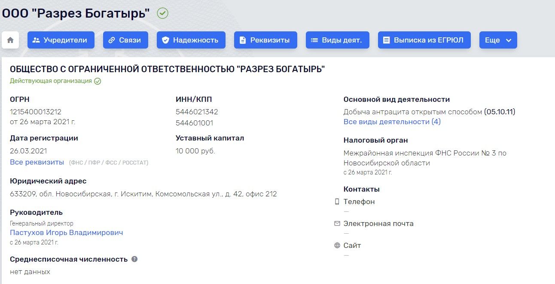The image size is (555, 284).
Task: Expand the Еще dropdown menu
Action: (498, 40)
